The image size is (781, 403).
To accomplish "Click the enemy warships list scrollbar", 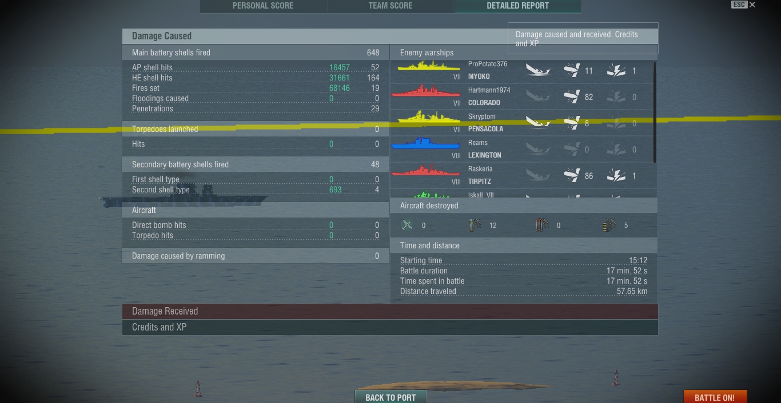I will 655,112.
